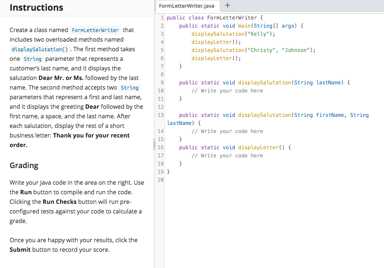This screenshot has width=384, height=268.
Task: Click the closing brace on line 19
Action: (x=168, y=171)
